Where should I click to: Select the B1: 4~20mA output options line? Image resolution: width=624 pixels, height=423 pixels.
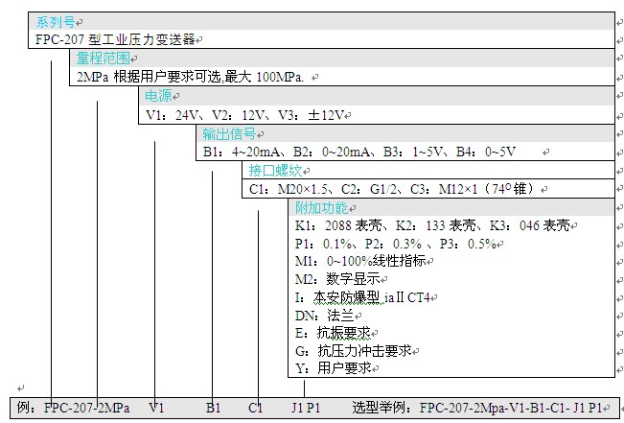[x=358, y=152]
